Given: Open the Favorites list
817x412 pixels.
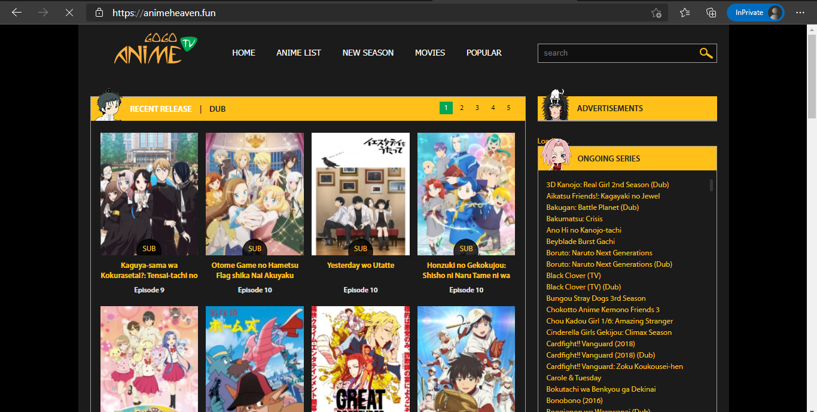Looking at the screenshot, I should 685,13.
